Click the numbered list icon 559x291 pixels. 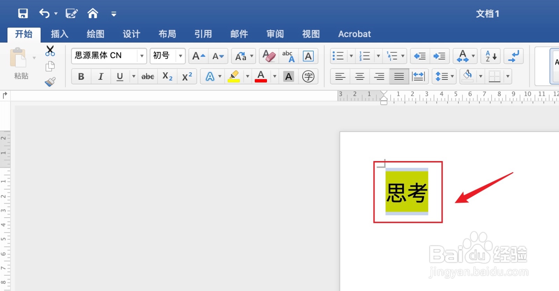pos(365,56)
